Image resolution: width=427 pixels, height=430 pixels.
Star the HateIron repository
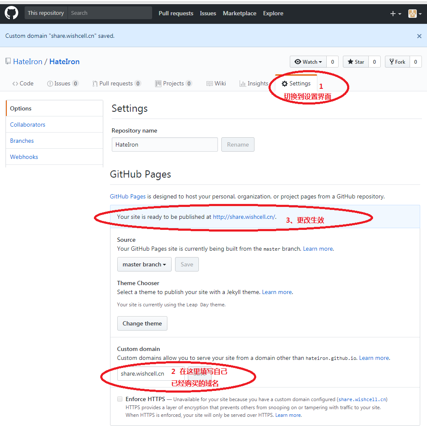coord(356,62)
